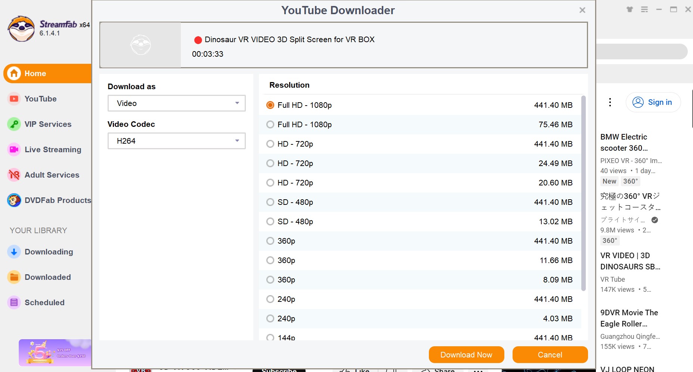
Task: Click the Dinosaur VR video thumbnail
Action: [x=140, y=45]
